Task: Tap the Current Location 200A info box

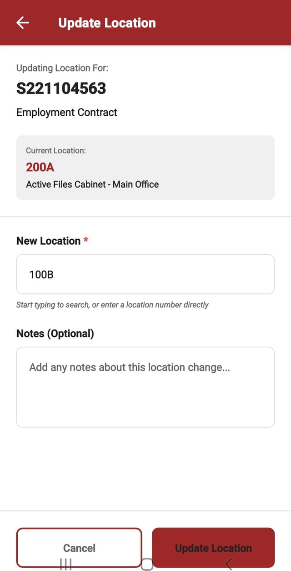Action: click(145, 167)
